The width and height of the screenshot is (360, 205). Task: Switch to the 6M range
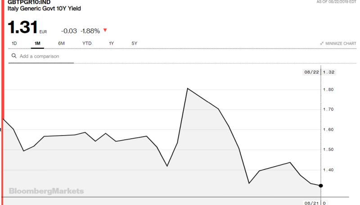[x=61, y=43]
